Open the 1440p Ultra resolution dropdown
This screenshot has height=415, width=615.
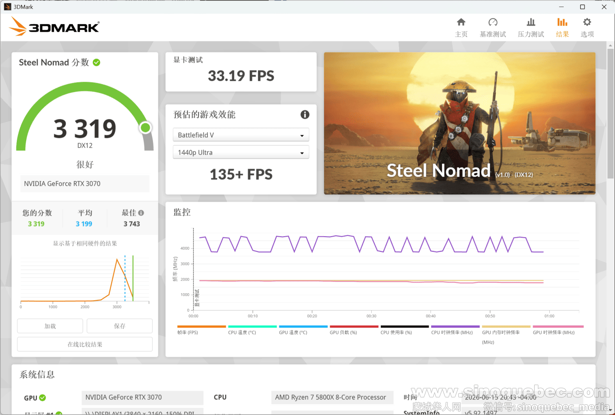click(x=241, y=152)
